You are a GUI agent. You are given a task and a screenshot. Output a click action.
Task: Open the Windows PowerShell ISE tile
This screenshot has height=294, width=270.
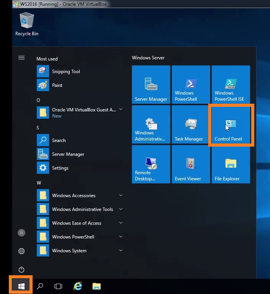(x=231, y=85)
